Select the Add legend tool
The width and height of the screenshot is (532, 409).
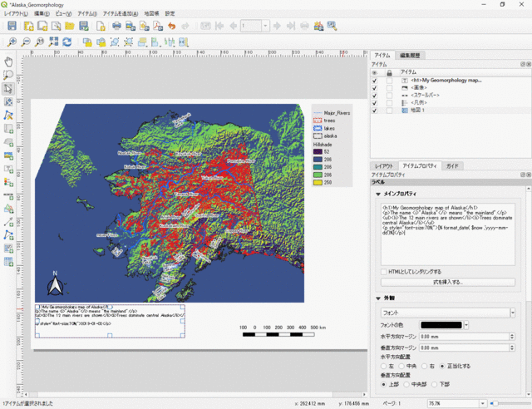click(8, 182)
